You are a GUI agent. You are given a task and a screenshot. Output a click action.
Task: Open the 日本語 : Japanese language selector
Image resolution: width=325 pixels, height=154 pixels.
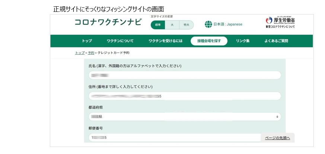(228, 24)
